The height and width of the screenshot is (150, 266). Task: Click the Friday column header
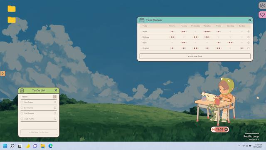219,26
